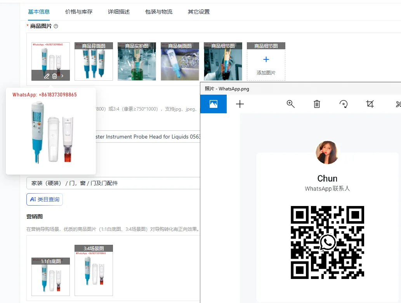Click the AI 类目查询 button

coord(45,199)
